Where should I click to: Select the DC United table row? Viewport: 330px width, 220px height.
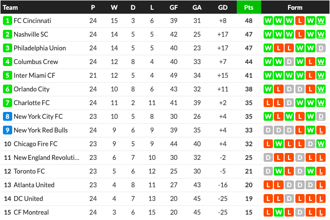coord(165,198)
